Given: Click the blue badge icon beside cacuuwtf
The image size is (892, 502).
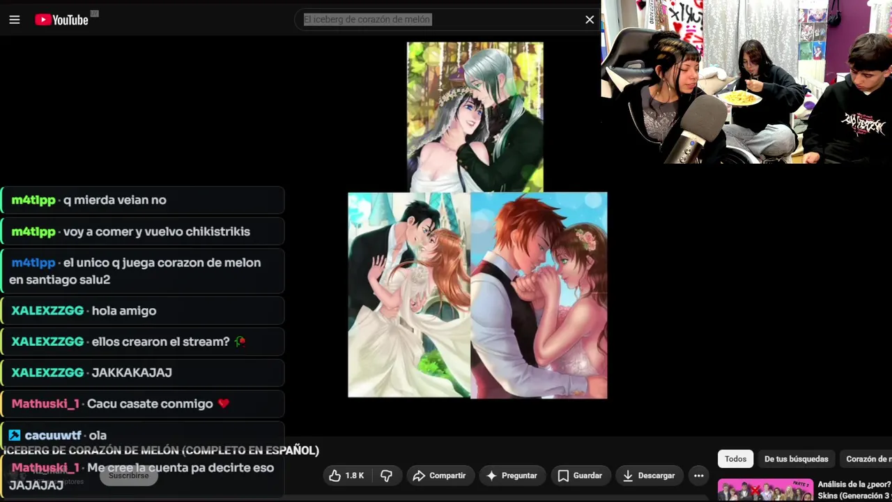Looking at the screenshot, I should pyautogui.click(x=15, y=436).
